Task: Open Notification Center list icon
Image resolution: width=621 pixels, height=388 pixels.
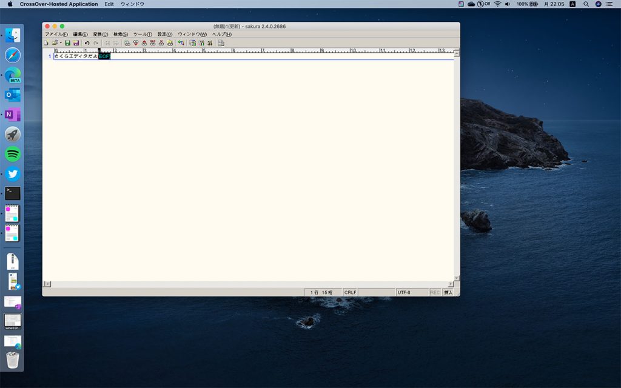Action: [609, 4]
